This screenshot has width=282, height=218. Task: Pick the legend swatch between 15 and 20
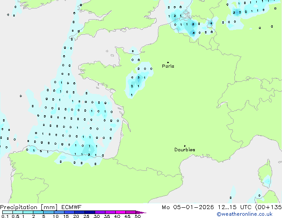pyautogui.click(x=69, y=212)
